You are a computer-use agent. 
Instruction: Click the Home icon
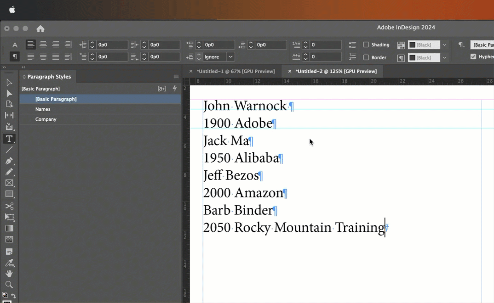click(40, 29)
